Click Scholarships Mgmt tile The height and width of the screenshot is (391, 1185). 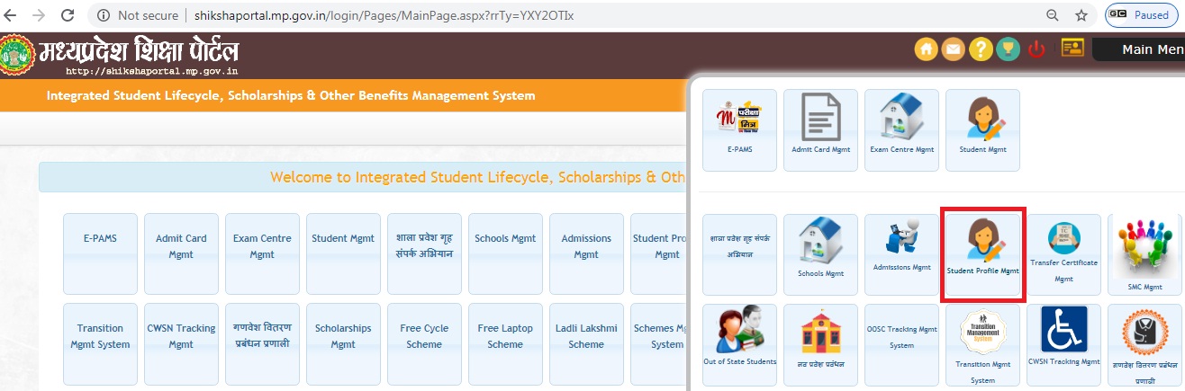343,336
